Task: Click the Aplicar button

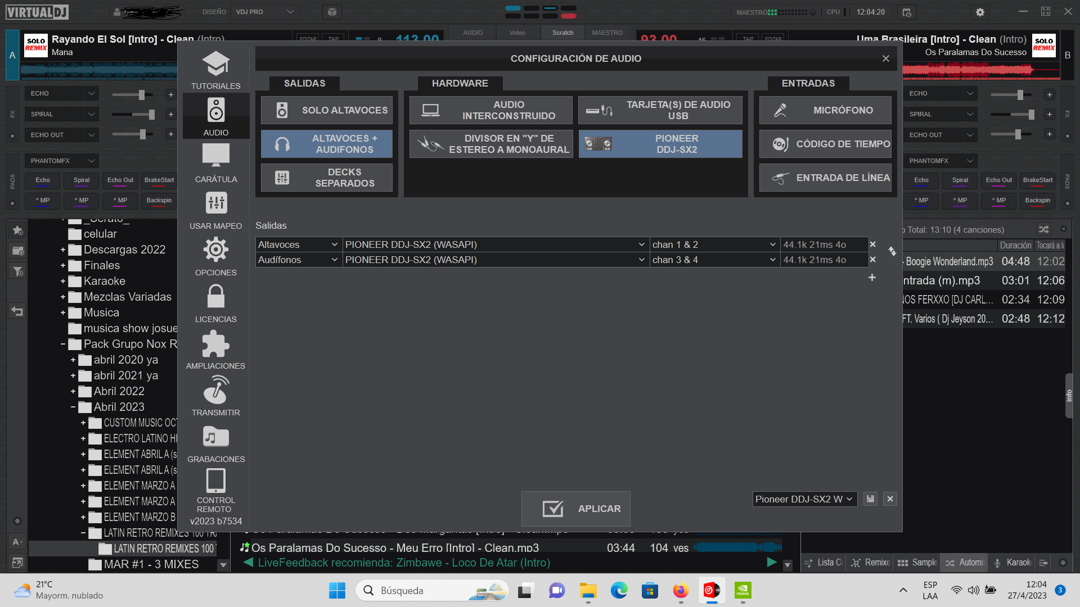Action: pos(575,509)
